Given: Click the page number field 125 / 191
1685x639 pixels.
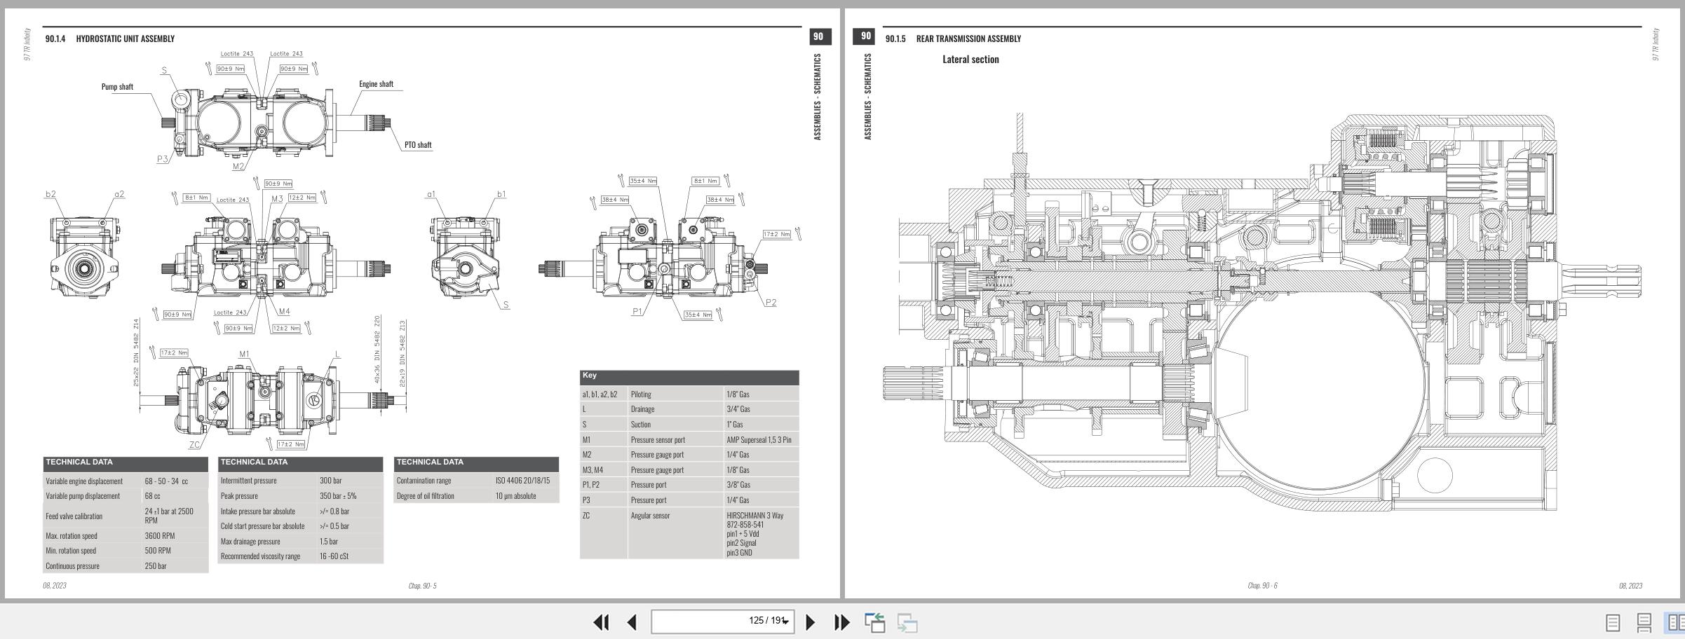Looking at the screenshot, I should pos(722,621).
